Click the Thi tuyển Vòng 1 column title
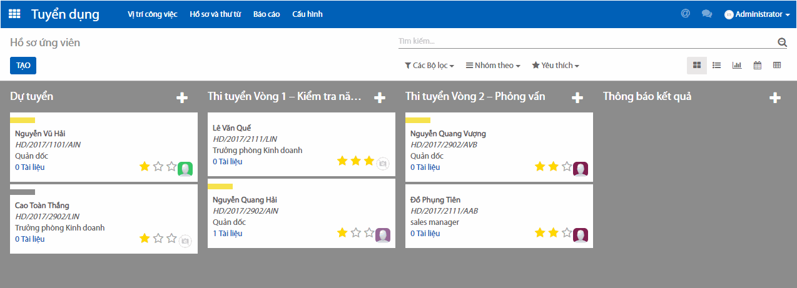 tap(285, 97)
